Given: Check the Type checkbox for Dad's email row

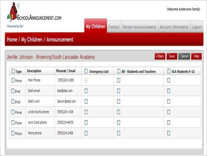Looking at the screenshot, I should (13, 91).
